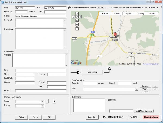The width and height of the screenshot is (163, 123).
Task: Open the Användningsvillkor link
Action: 151,64
